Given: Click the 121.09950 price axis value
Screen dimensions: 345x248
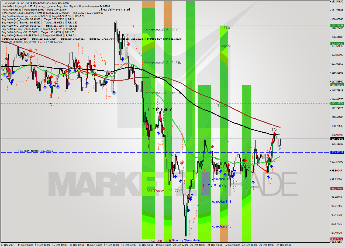Looking at the screenshot, I should click(337, 64).
